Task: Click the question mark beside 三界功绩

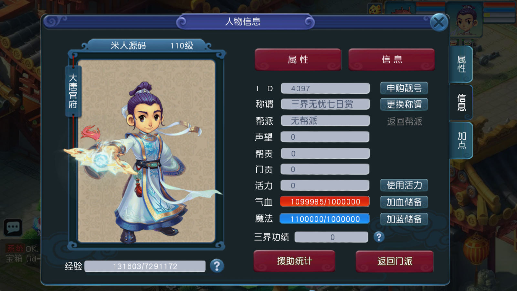Action: click(379, 237)
